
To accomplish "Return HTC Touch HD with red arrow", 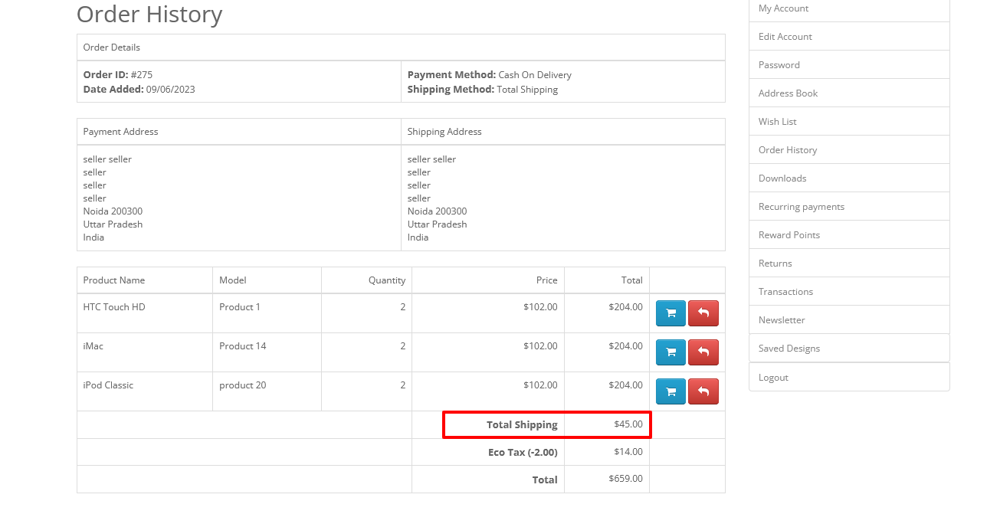I will point(703,313).
